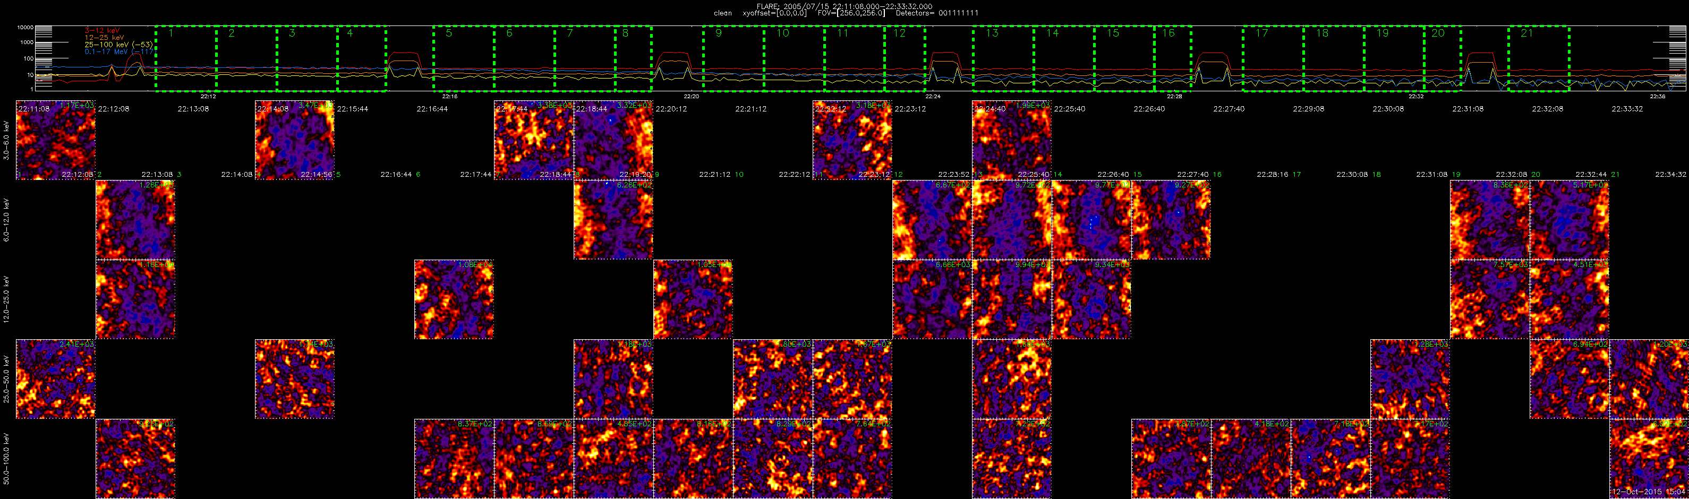The width and height of the screenshot is (1689, 499).
Task: Click the '22:15:44' column start time label
Action: pos(353,109)
